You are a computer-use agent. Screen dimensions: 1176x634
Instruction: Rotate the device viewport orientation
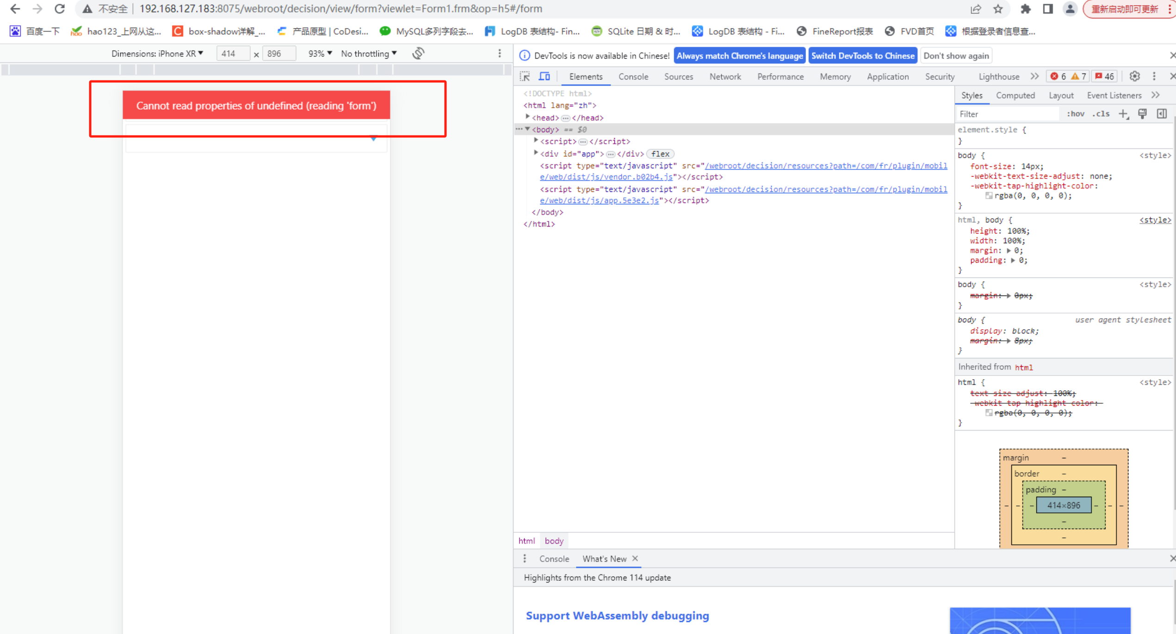click(418, 53)
